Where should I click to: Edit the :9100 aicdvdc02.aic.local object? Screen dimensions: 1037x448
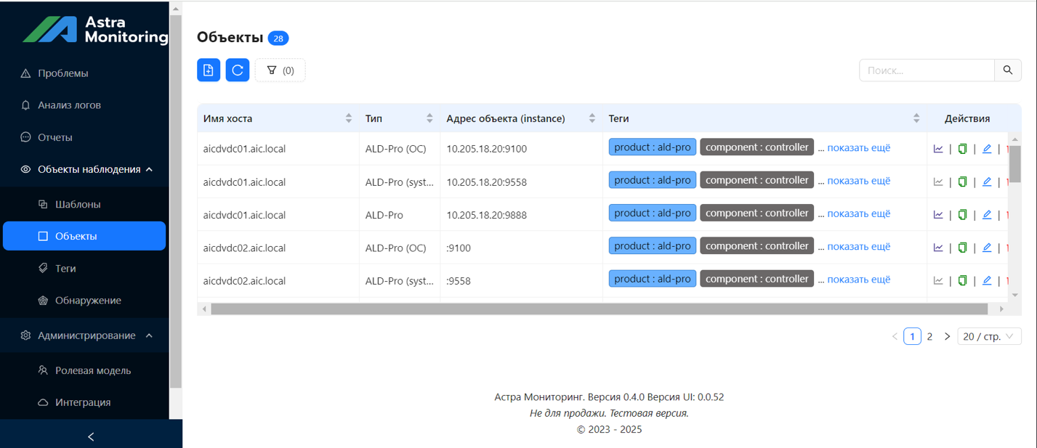[987, 248]
